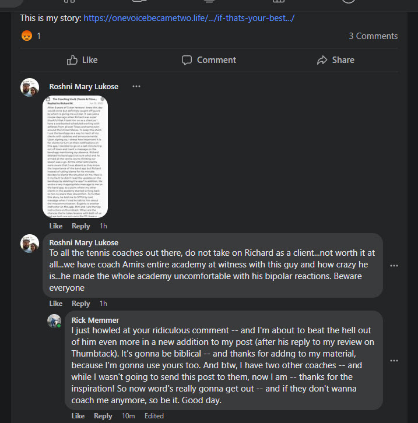Like Roshni's image comment
The height and width of the screenshot is (423, 418).
[x=56, y=226]
